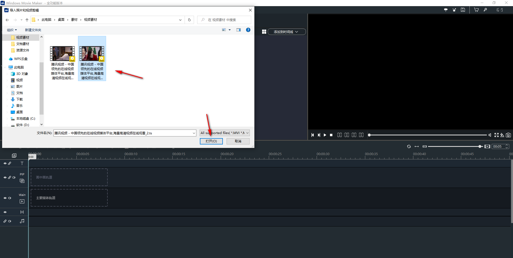
Task: Select the 文档素材 folder in sidebar
Action: point(22,44)
